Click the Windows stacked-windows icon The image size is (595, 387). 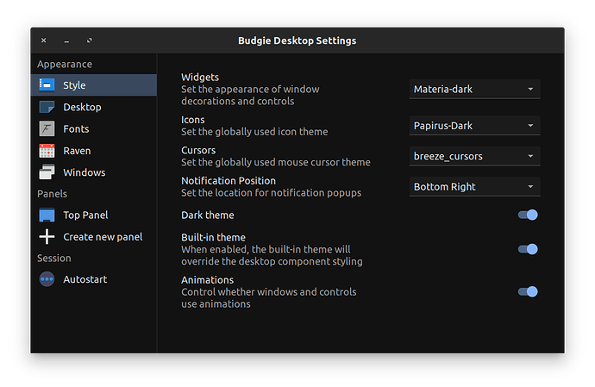47,172
